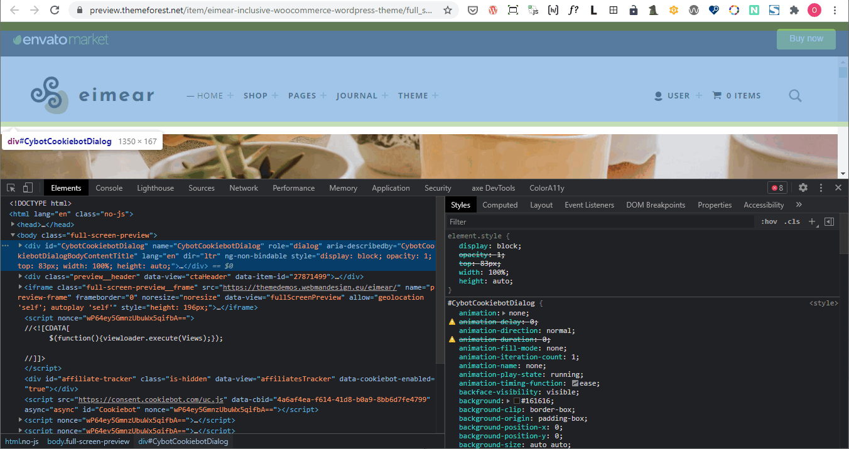849x449 pixels.
Task: Click the site search magnifier icon
Action: 795,96
